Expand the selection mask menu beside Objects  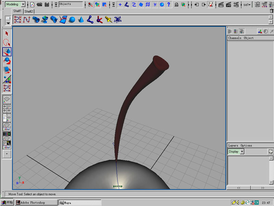(56, 4)
